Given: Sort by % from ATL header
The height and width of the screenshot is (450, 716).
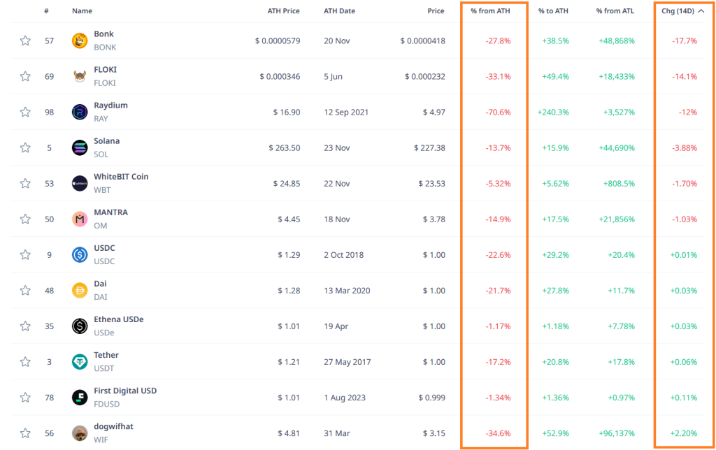Looking at the screenshot, I should coord(615,11).
